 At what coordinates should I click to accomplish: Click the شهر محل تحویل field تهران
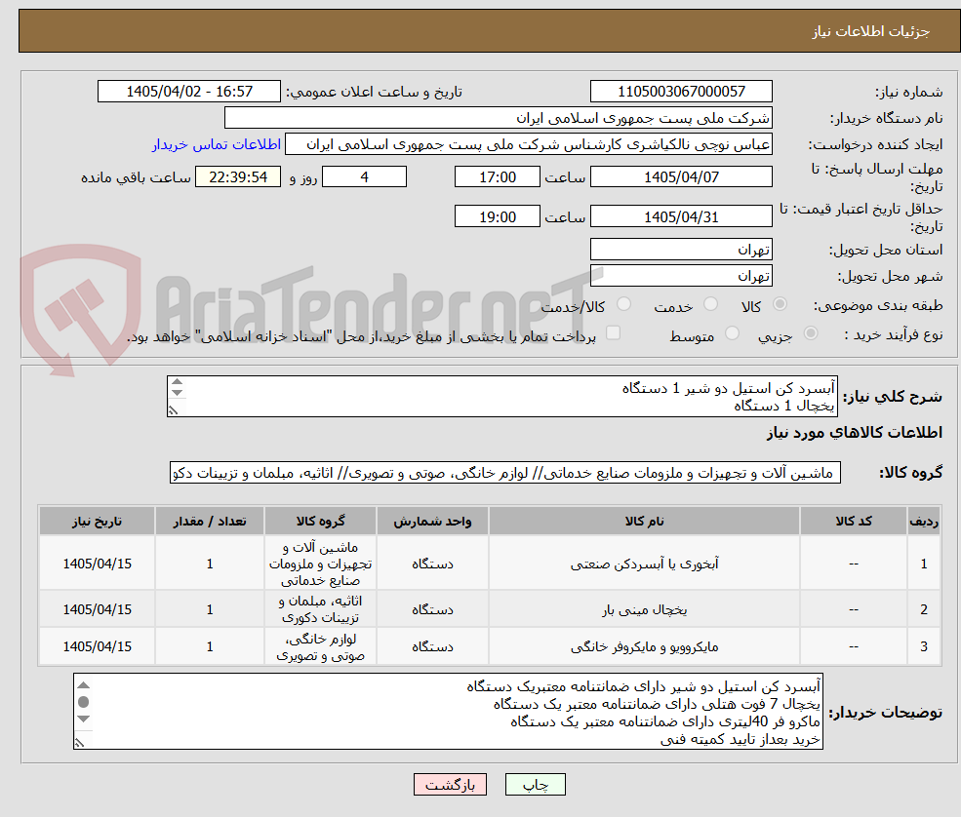point(681,276)
